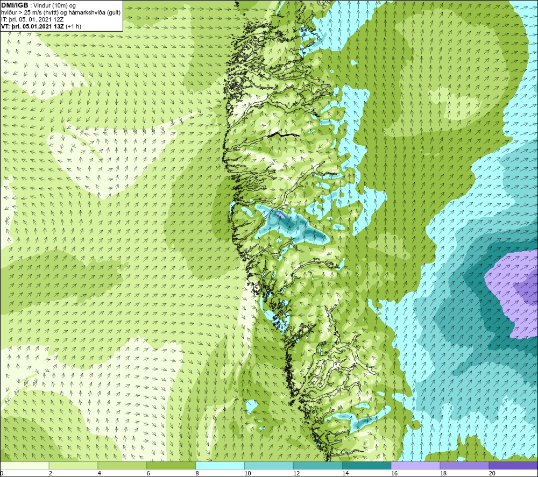Click the 12-14 m/s medium teal swatch
The image size is (538, 477).
point(318,465)
